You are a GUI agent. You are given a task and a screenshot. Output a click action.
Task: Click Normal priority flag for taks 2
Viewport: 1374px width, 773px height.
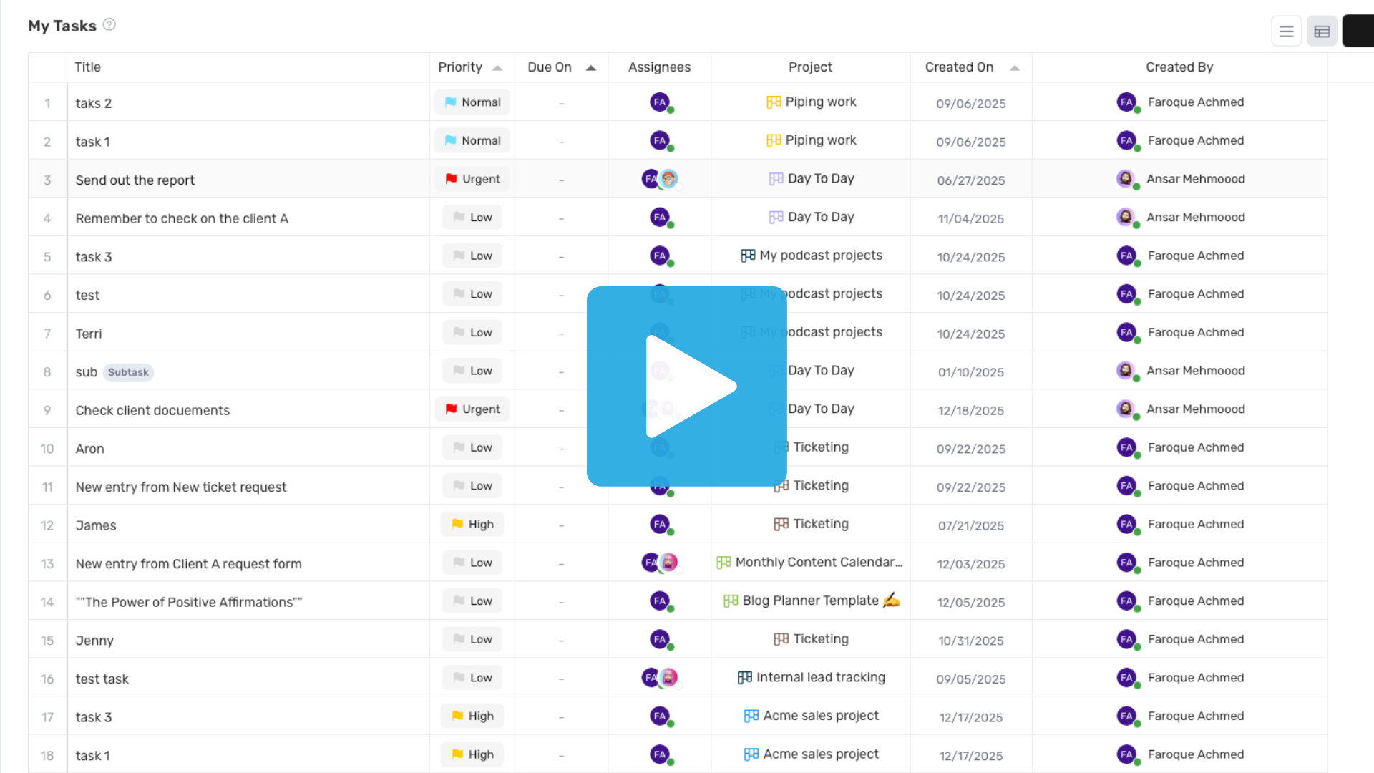click(x=472, y=102)
